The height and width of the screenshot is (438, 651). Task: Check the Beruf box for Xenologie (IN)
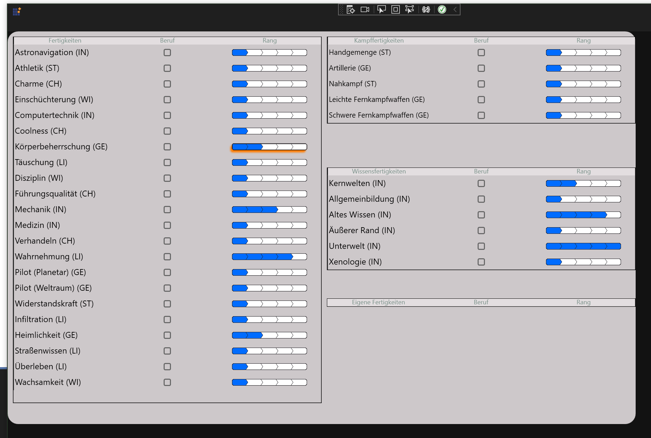(481, 262)
